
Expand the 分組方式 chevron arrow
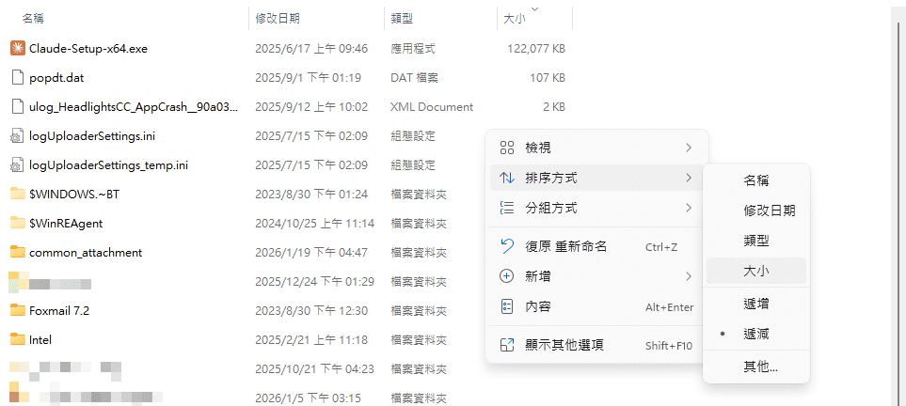pos(688,208)
